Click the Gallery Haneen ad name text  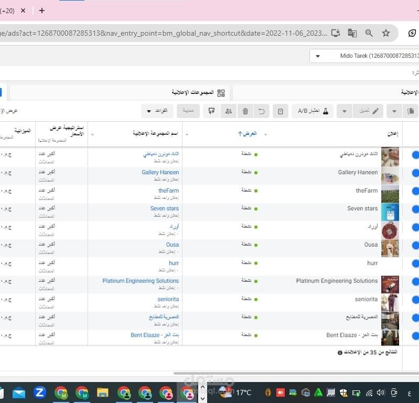tap(358, 172)
